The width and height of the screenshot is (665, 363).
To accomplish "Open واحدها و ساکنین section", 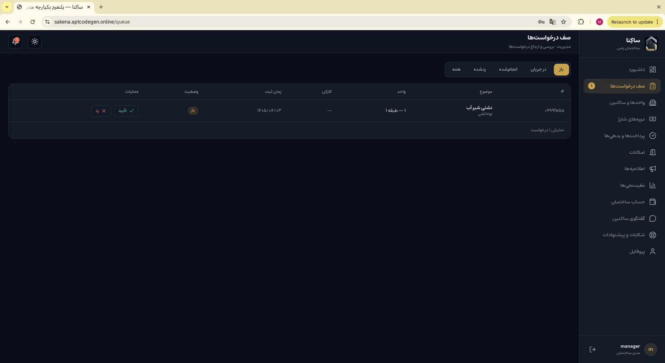I will pyautogui.click(x=622, y=103).
